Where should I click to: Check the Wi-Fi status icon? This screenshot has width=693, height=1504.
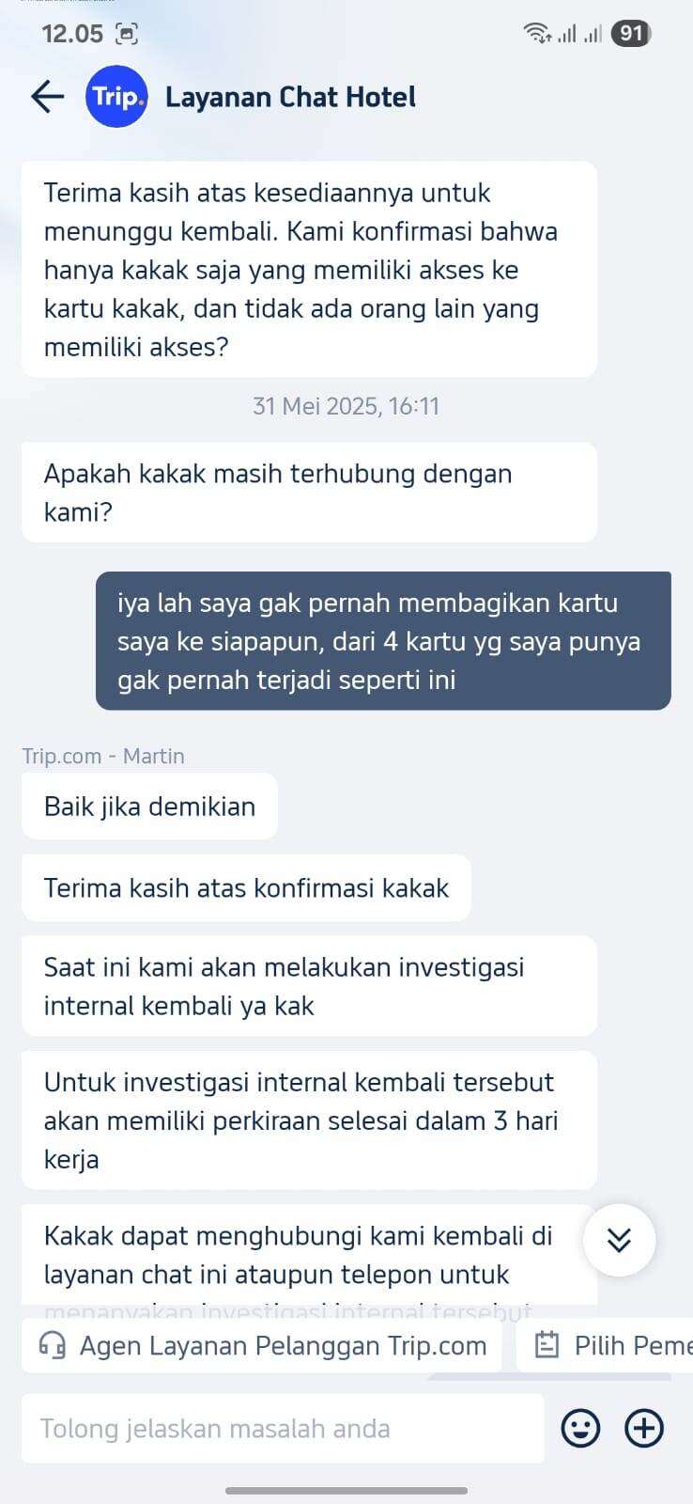pyautogui.click(x=537, y=34)
